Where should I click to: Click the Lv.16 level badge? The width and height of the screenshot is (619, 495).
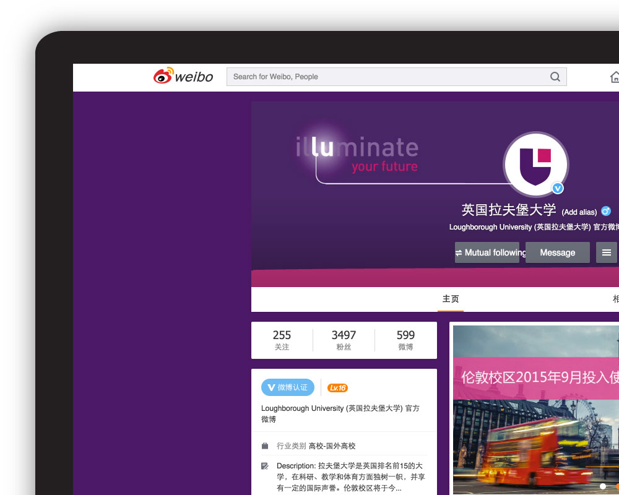337,387
